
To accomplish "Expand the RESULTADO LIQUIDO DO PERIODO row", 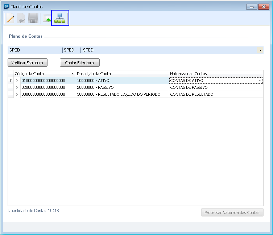I will click(x=17, y=94).
